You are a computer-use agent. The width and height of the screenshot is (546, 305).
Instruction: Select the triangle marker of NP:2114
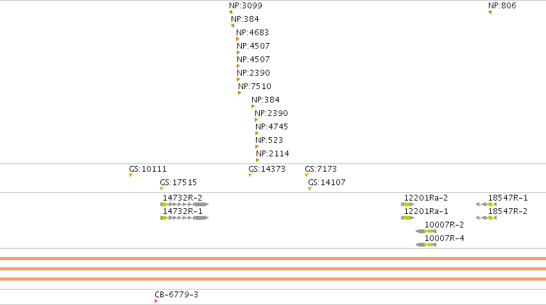(258, 160)
